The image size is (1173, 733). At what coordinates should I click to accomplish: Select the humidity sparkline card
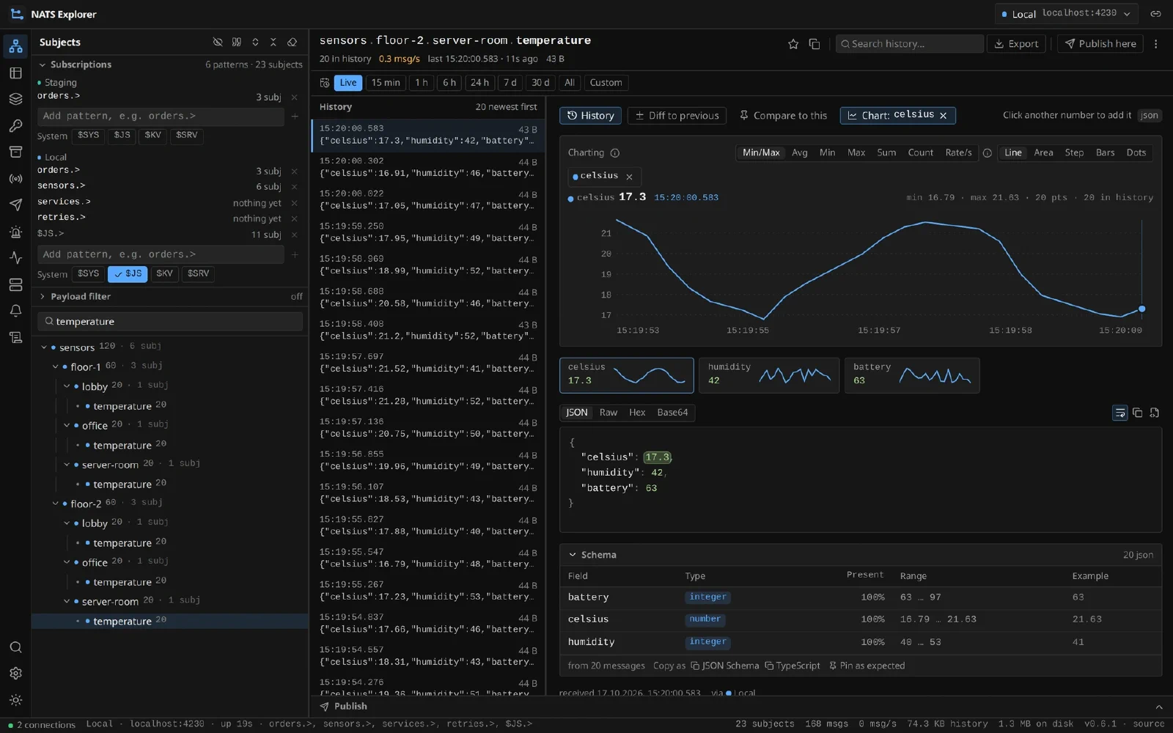tap(768, 375)
